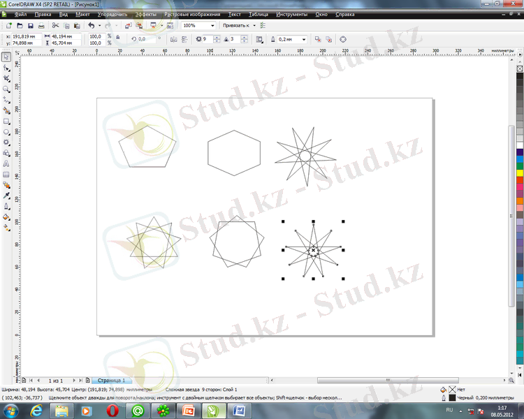Viewport: 524px width, 419px height.
Task: Open the Файл menu
Action: (x=20, y=15)
